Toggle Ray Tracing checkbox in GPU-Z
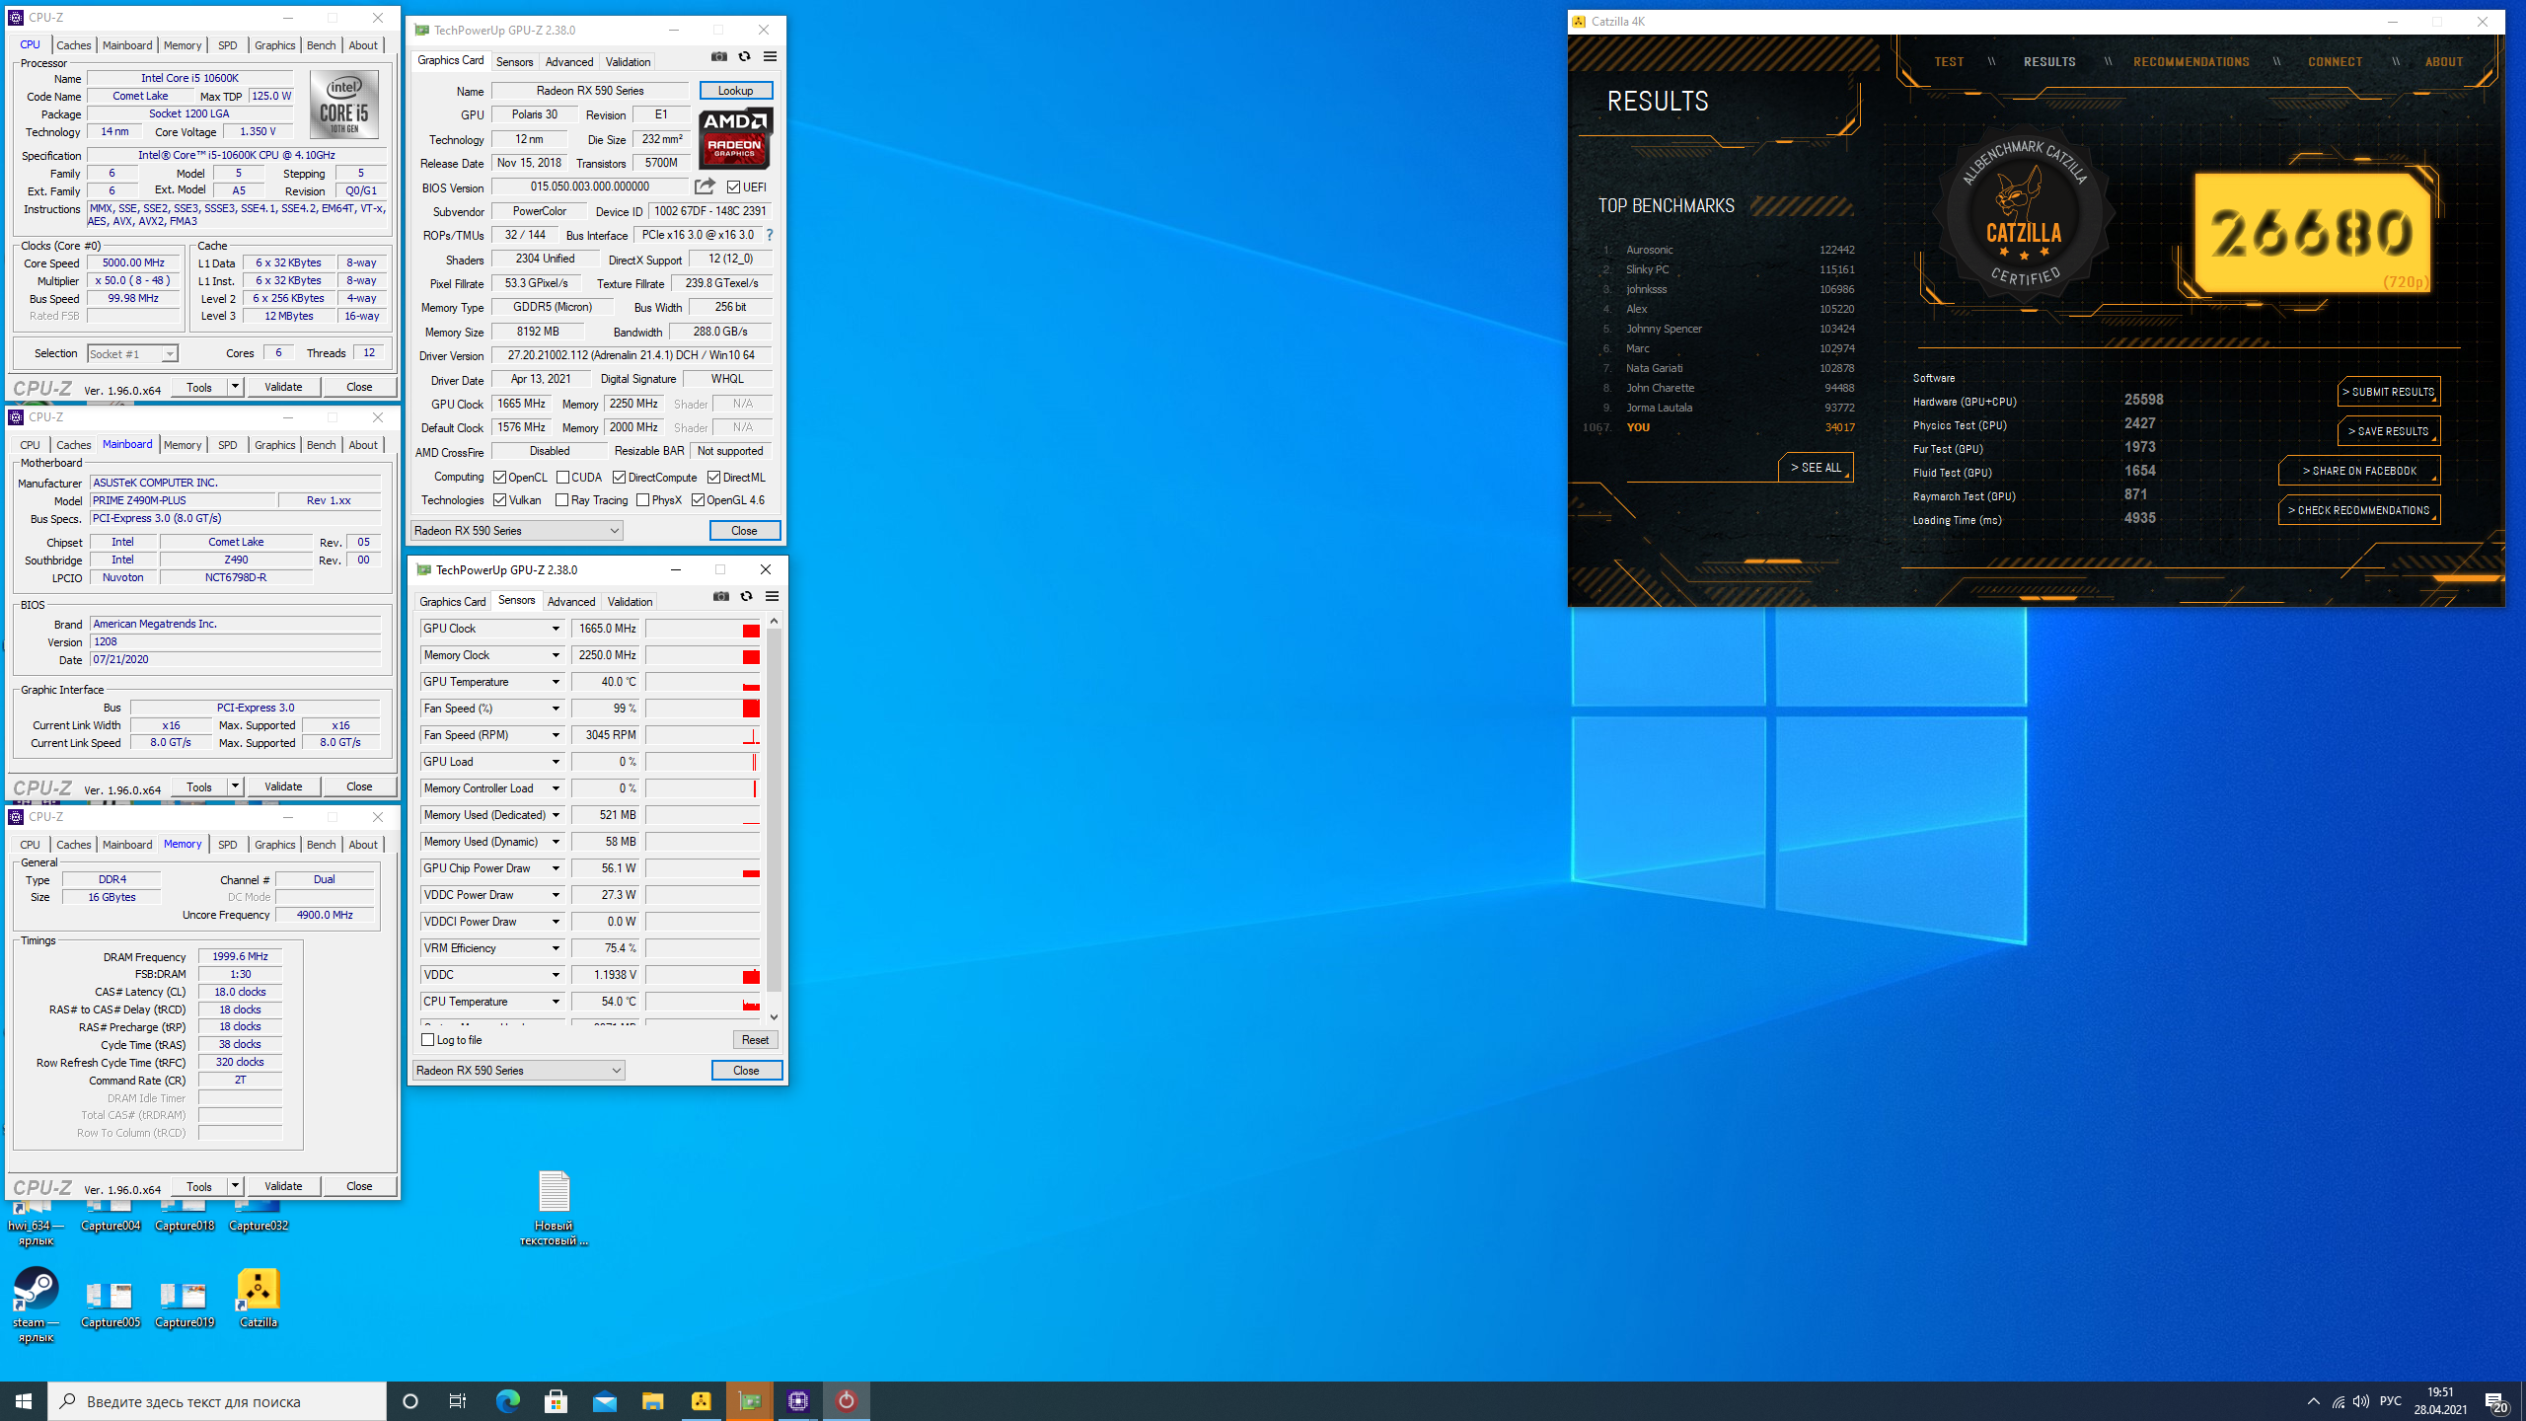 [562, 500]
